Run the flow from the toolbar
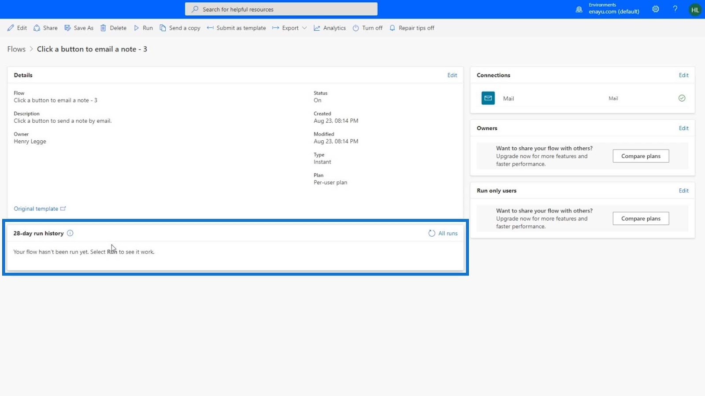Image resolution: width=705 pixels, height=396 pixels. (x=143, y=28)
